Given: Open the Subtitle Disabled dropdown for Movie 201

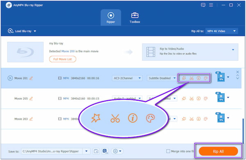Looking at the screenshot, I should [x=162, y=78].
